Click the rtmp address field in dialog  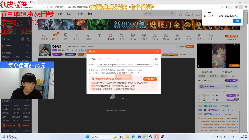[124, 59]
